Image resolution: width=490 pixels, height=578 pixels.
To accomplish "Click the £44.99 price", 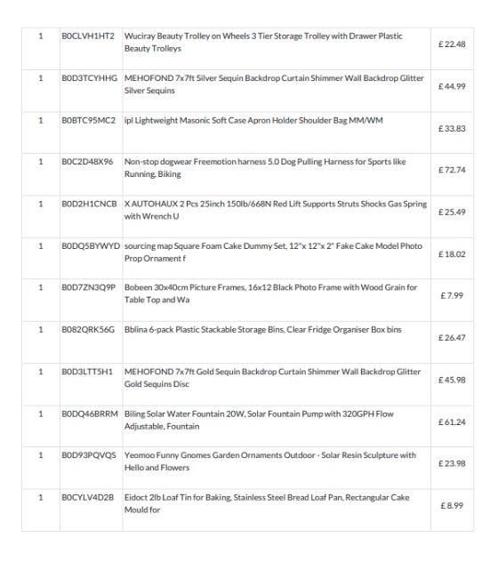I will click(x=452, y=86).
